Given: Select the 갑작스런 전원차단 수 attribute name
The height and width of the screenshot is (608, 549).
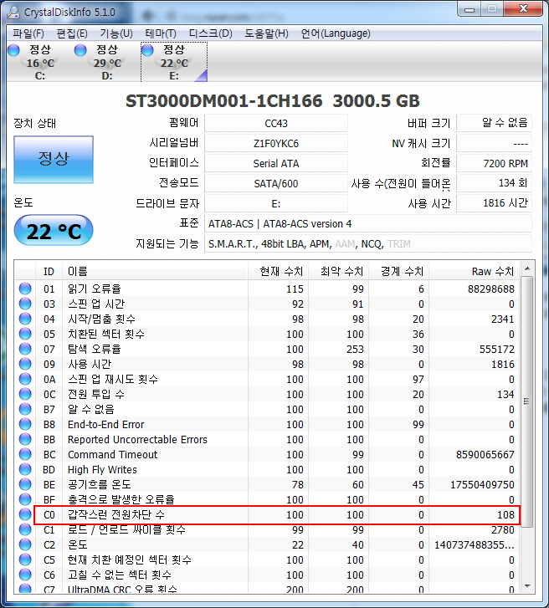Looking at the screenshot, I should pos(116,514).
